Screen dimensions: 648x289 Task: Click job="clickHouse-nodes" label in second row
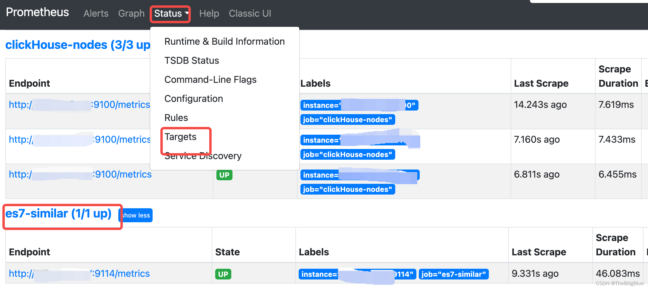348,155
